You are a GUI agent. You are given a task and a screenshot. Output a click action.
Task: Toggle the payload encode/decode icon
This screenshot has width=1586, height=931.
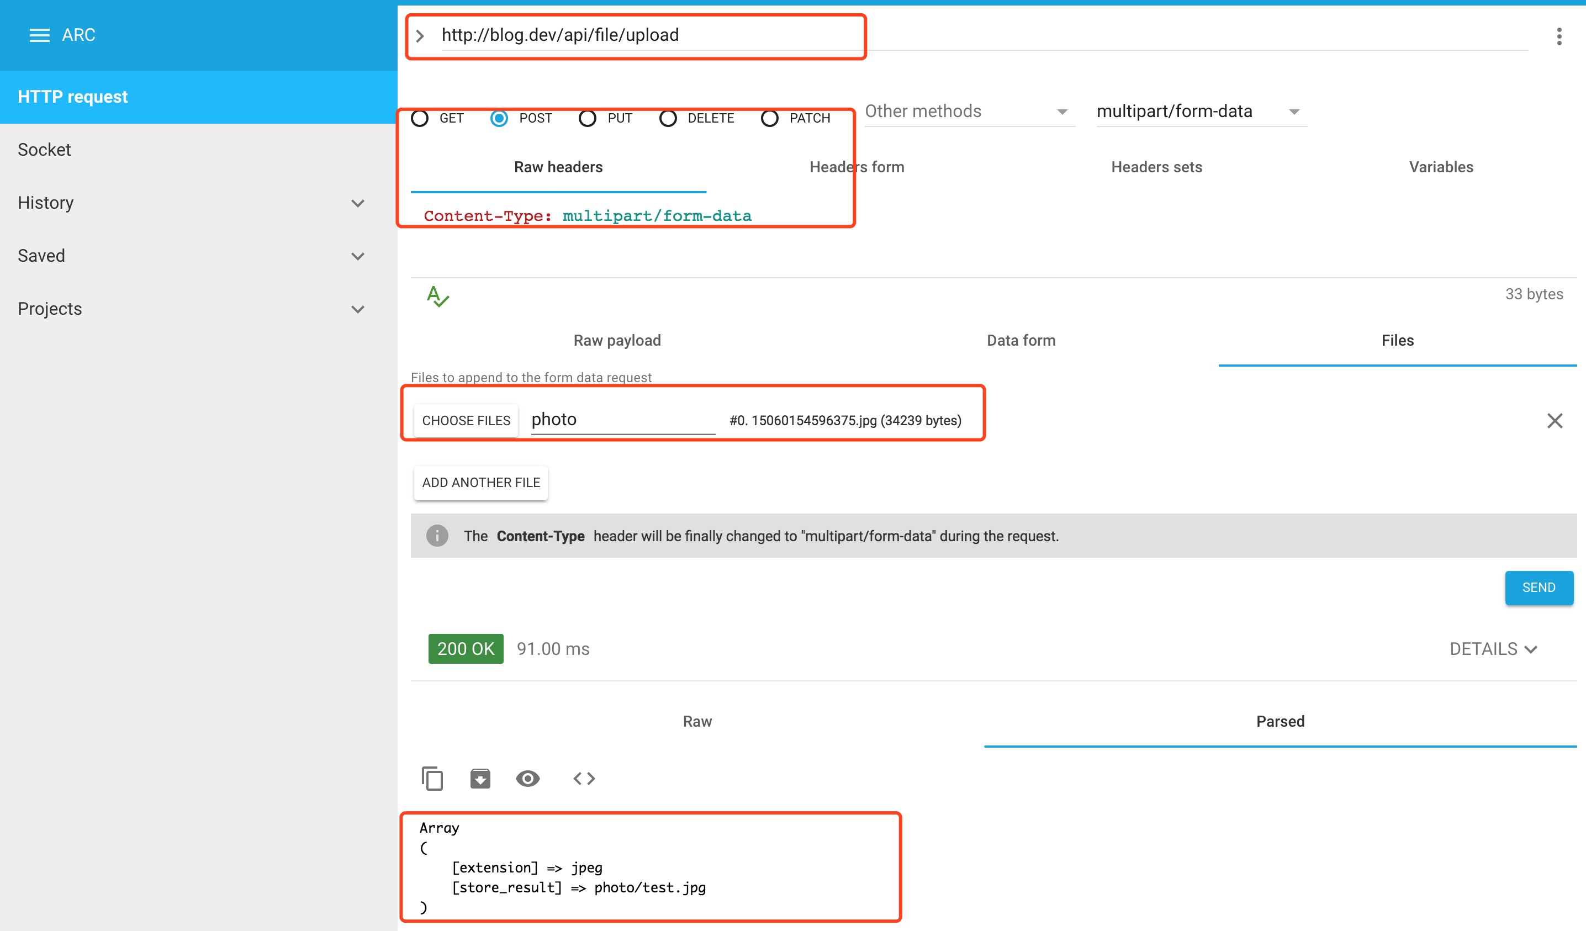click(437, 296)
